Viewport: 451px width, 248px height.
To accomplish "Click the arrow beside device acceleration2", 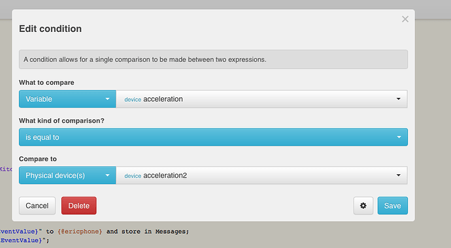I will pyautogui.click(x=398, y=176).
